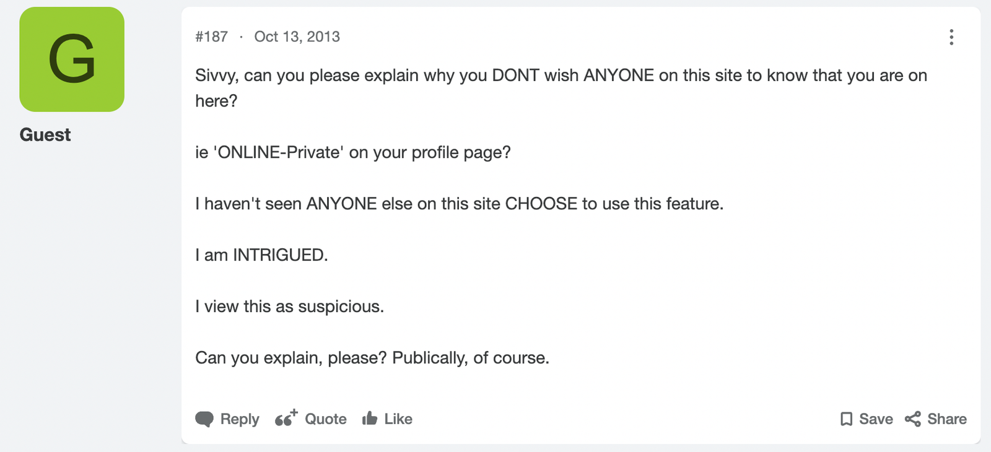Screen dimensions: 991x452
Task: Open the three-dot post options menu
Action: (951, 37)
